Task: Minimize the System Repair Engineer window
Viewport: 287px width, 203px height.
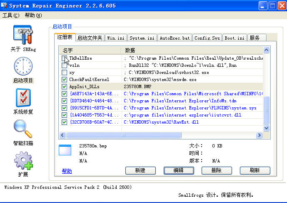Action: coord(263,6)
